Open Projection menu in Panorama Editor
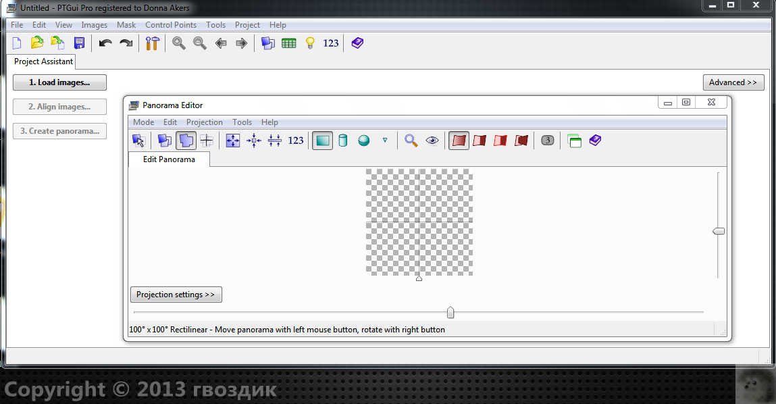The height and width of the screenshot is (404, 776). click(x=204, y=122)
